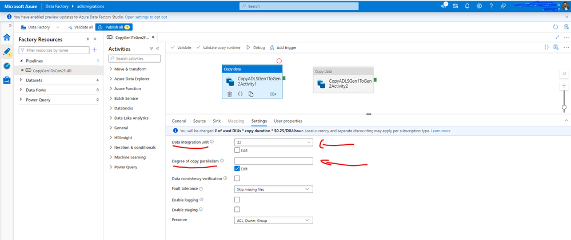Click the add output arrow on Activity1
Viewport: 571px width, 240px height.
pos(273,94)
